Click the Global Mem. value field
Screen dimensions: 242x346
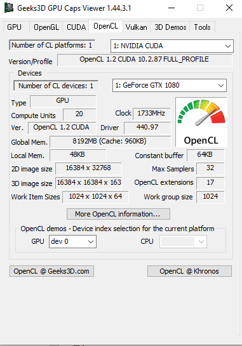pos(110,142)
